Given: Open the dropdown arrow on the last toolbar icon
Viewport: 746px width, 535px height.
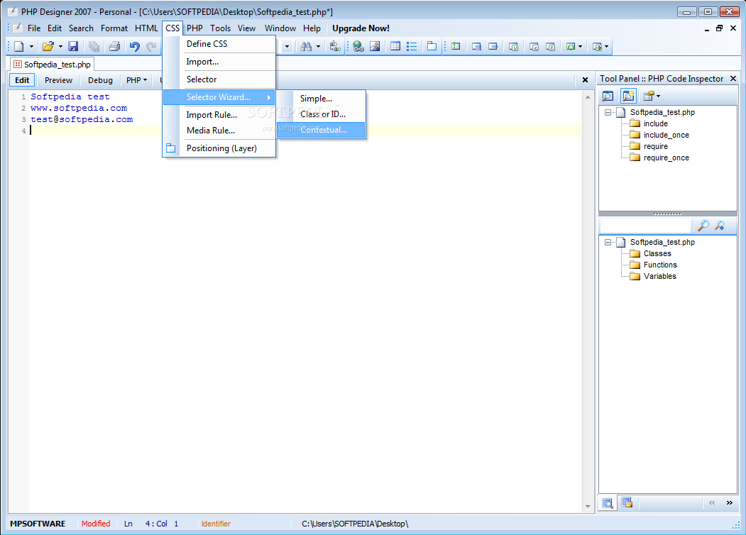Looking at the screenshot, I should pyautogui.click(x=606, y=47).
